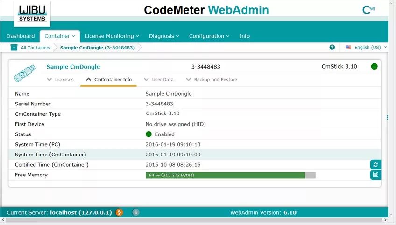
Task: Click Sample CmDongle (3-3448483) breadcrumb
Action: [x=98, y=48]
